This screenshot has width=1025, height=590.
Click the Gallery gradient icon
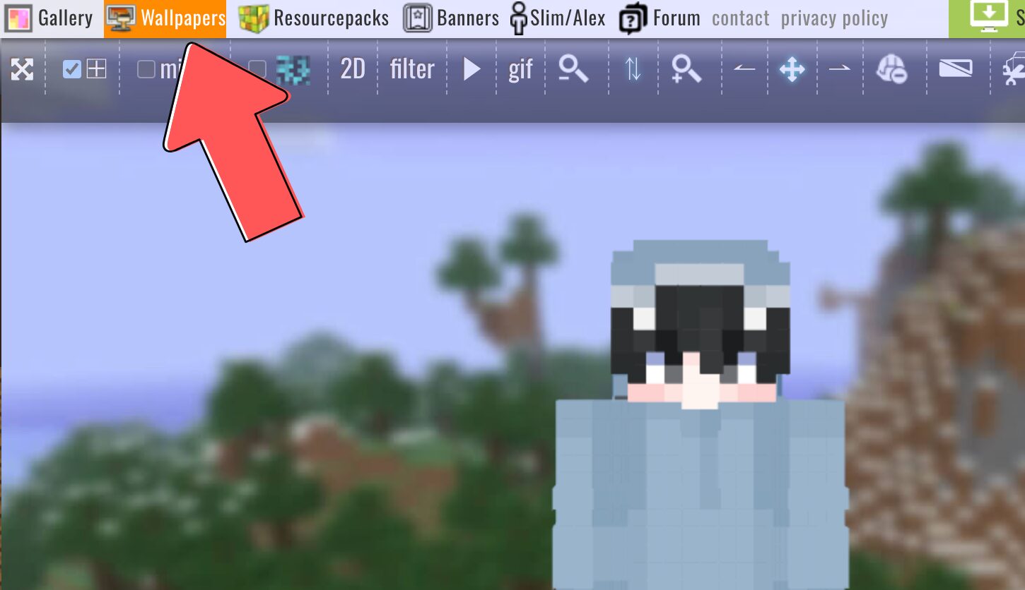click(18, 18)
